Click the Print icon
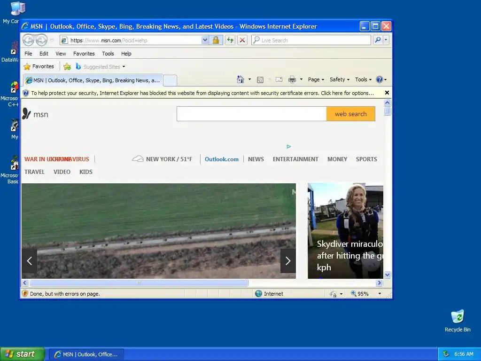Viewport: 481px width, 361px height. (292, 80)
